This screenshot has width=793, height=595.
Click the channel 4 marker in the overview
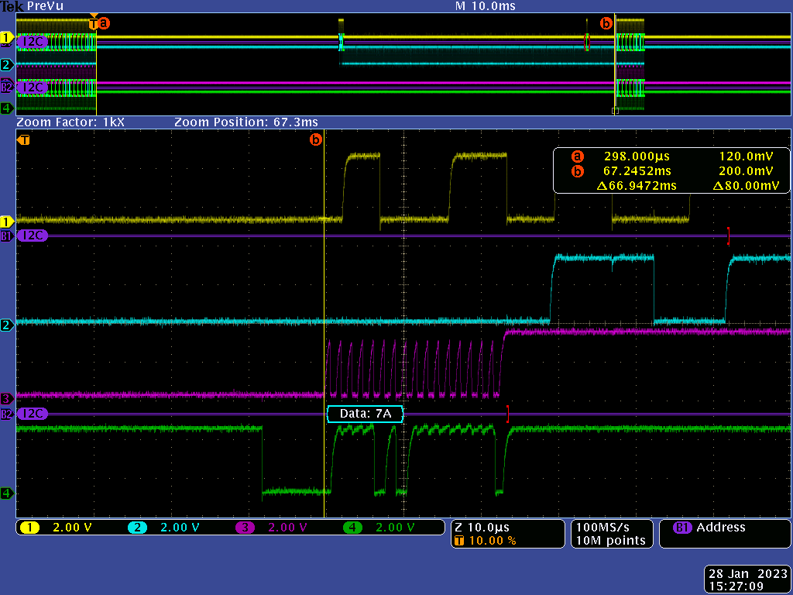tap(7, 108)
